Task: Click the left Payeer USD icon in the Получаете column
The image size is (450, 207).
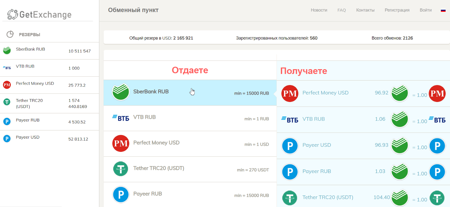Action: [290, 146]
